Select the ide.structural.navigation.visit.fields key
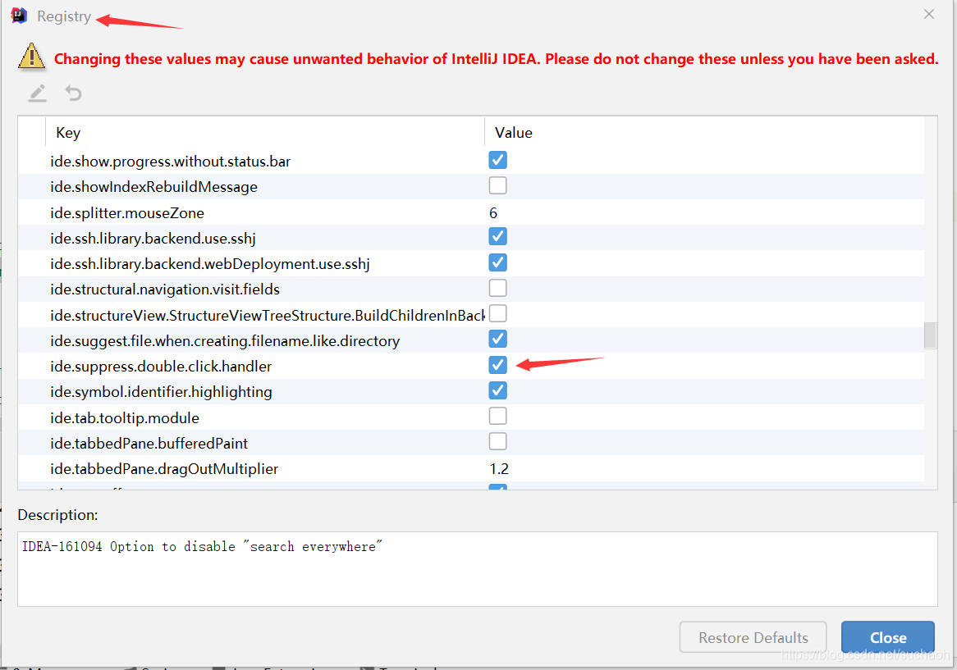This screenshot has height=670, width=957. tap(165, 289)
